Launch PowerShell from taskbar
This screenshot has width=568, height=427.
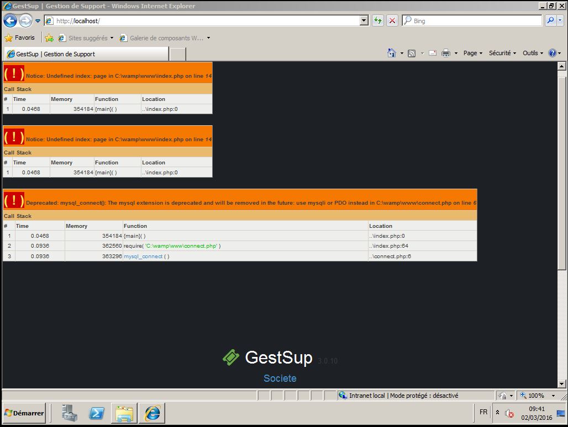coord(97,413)
